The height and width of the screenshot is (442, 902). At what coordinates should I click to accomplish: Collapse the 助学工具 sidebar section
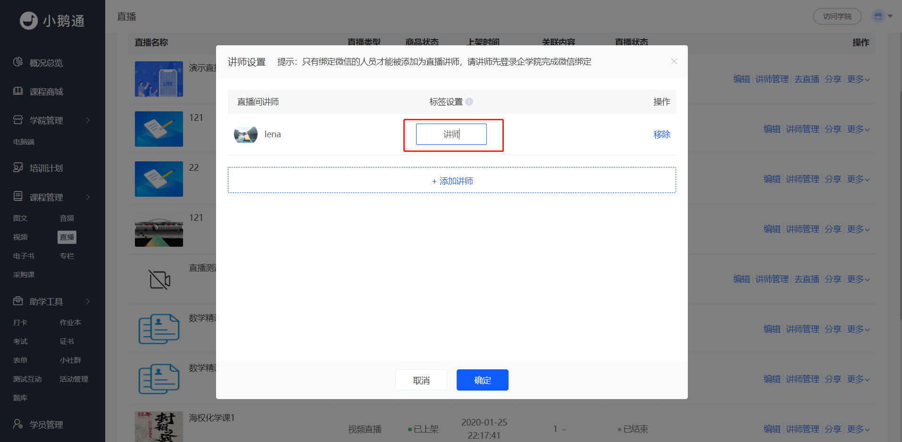pyautogui.click(x=88, y=301)
